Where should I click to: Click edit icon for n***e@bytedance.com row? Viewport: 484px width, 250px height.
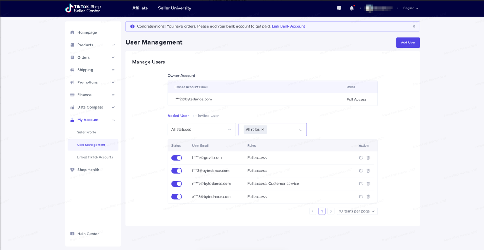coord(361,184)
